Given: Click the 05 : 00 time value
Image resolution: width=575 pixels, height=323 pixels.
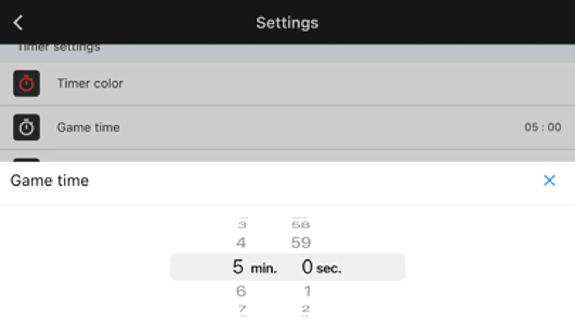Looking at the screenshot, I should [x=542, y=127].
